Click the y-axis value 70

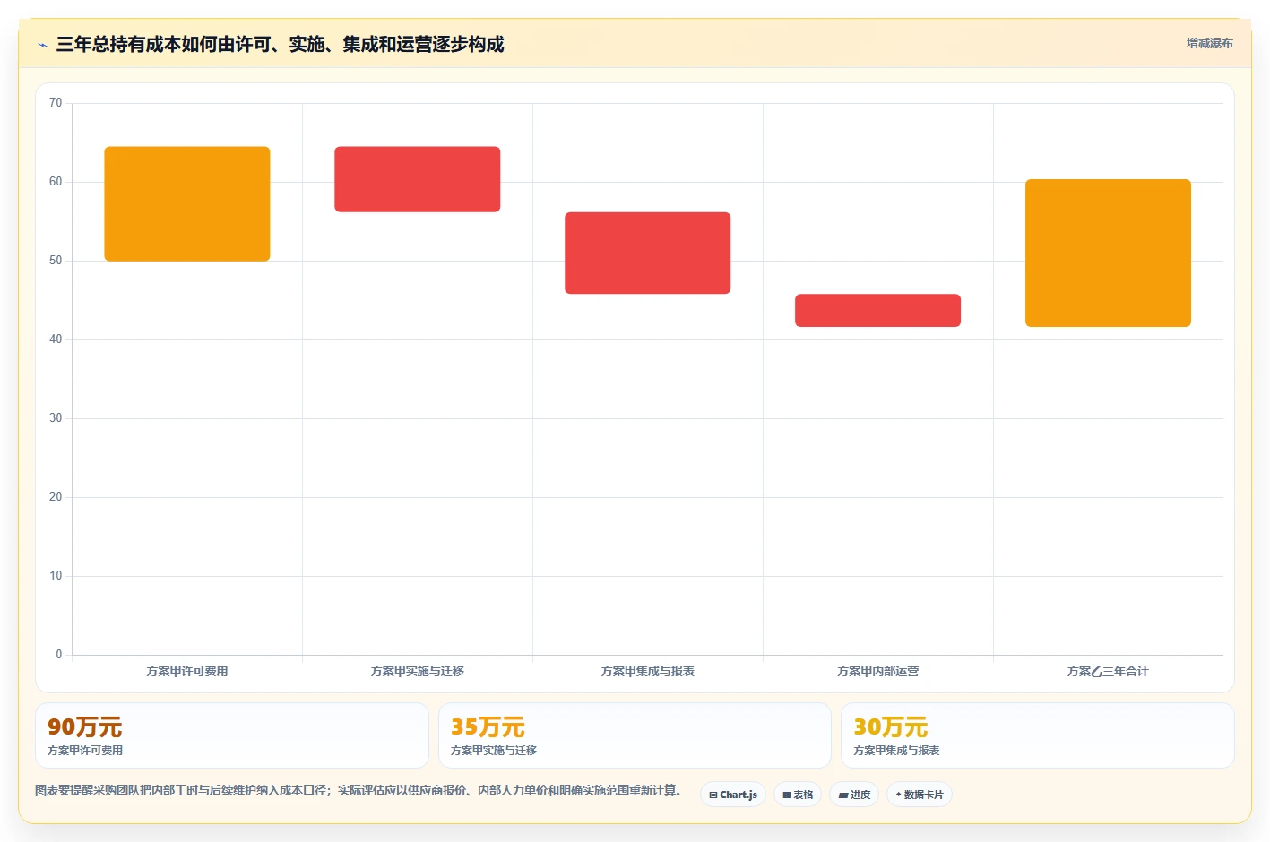click(x=56, y=103)
